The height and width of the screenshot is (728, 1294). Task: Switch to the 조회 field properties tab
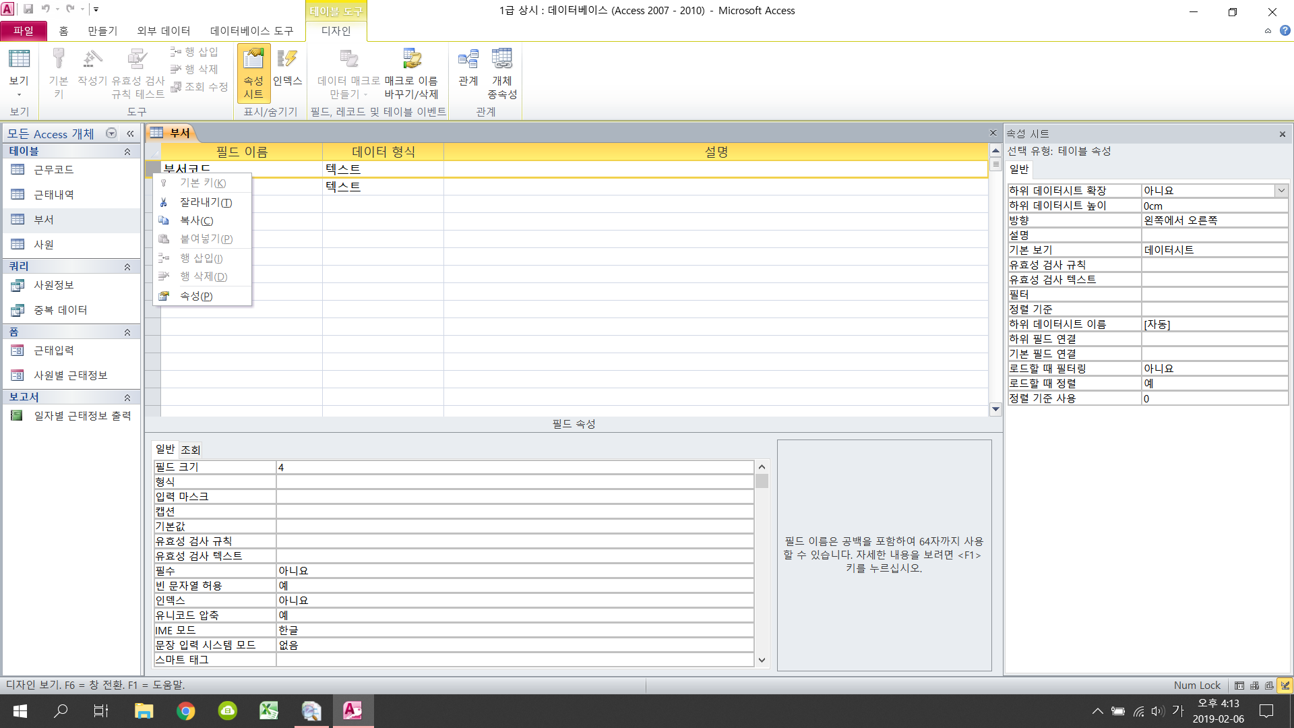[190, 450]
